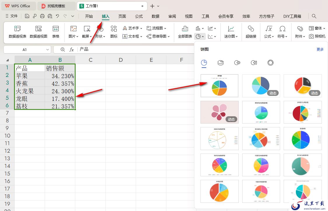Select the doughnut chart type icon
The width and height of the screenshot is (328, 211).
click(271, 63)
